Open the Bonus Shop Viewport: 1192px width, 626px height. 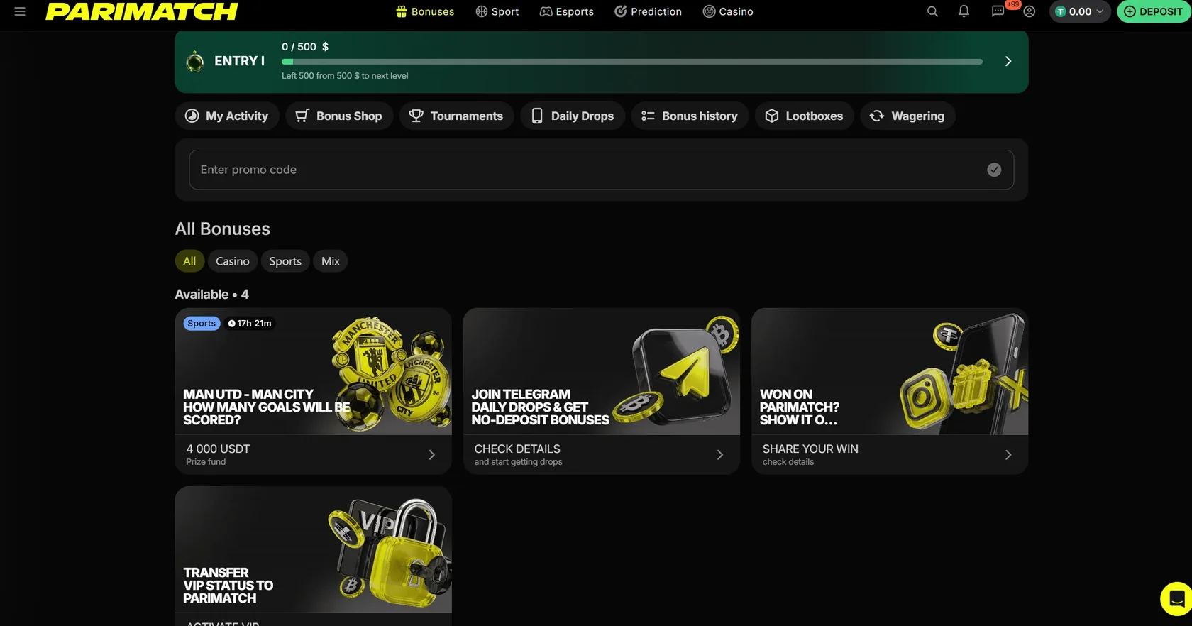[x=339, y=116]
